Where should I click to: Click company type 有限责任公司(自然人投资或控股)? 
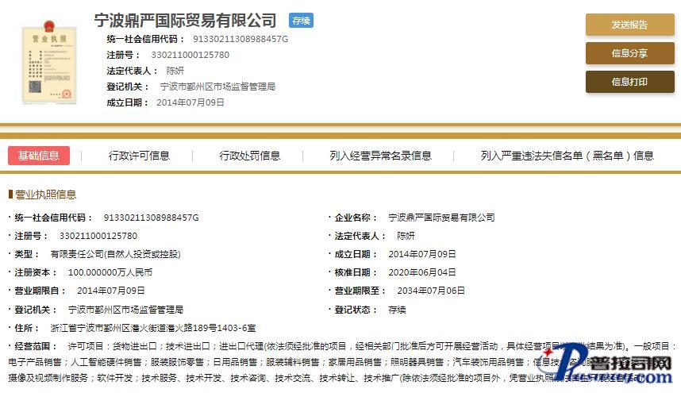(x=116, y=254)
